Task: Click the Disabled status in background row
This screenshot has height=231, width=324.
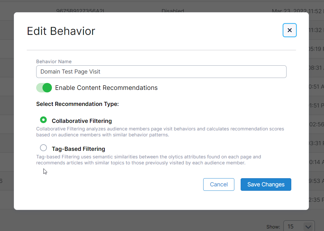Action: click(x=173, y=11)
